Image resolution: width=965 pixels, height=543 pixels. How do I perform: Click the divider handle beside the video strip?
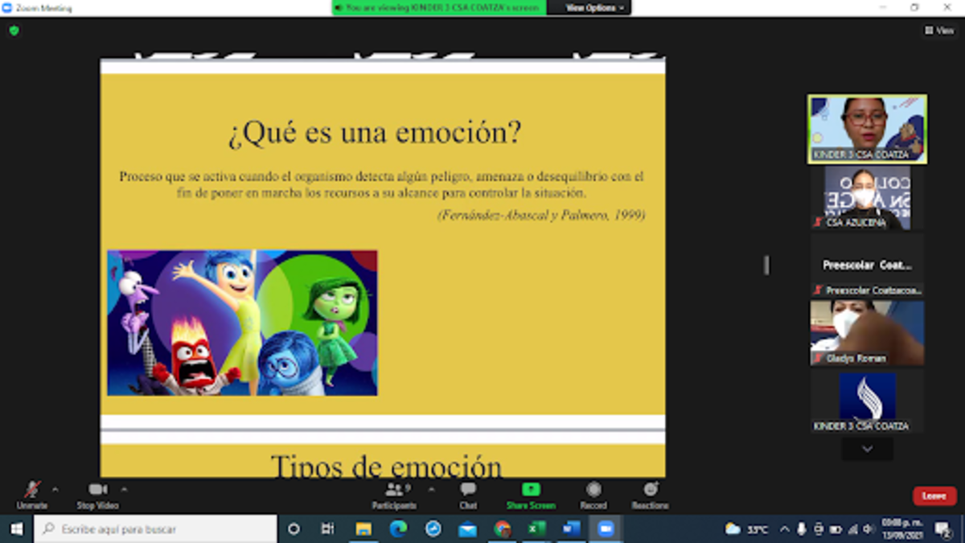tap(766, 265)
